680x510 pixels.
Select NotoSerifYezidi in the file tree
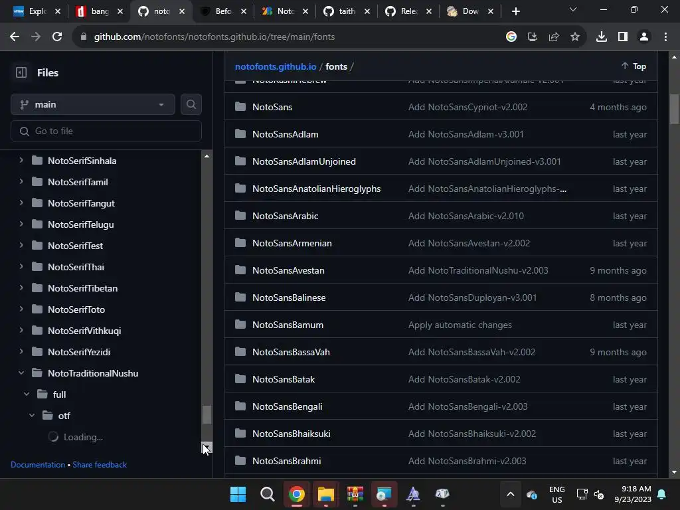coord(79,352)
